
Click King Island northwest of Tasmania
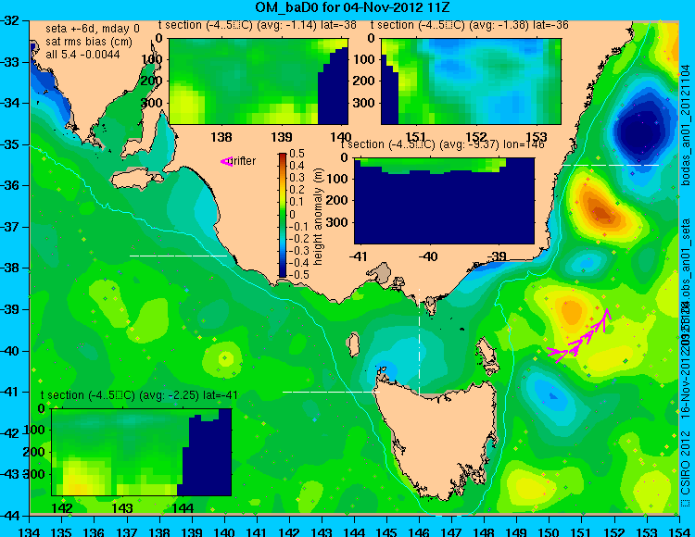point(353,345)
